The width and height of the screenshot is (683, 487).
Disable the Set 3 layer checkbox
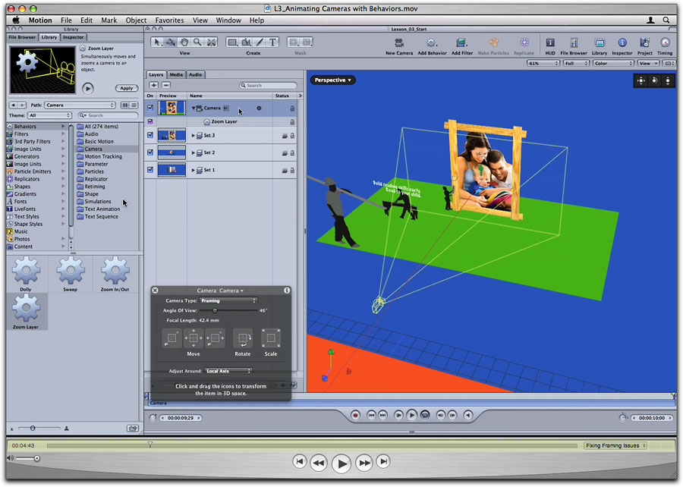pyautogui.click(x=150, y=135)
